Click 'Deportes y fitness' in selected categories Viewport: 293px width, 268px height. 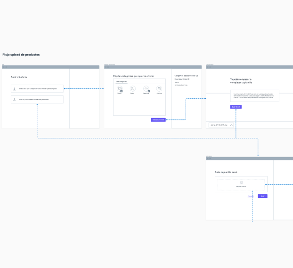tap(182, 79)
